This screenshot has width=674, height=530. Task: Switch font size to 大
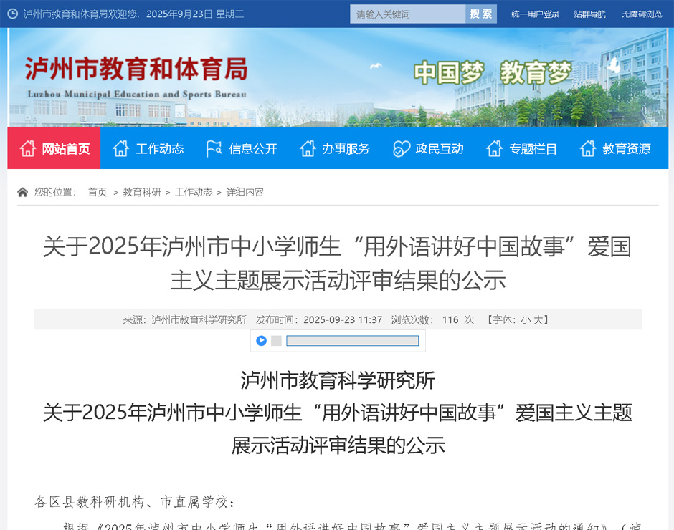click(537, 320)
